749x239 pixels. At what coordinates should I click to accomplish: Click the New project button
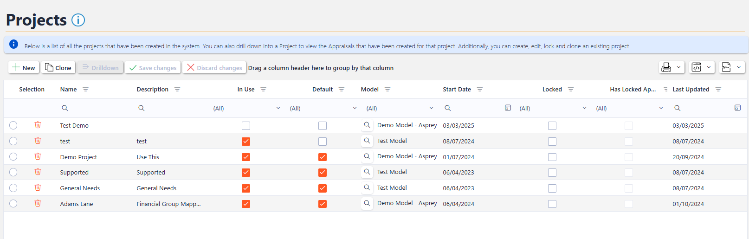click(x=23, y=68)
